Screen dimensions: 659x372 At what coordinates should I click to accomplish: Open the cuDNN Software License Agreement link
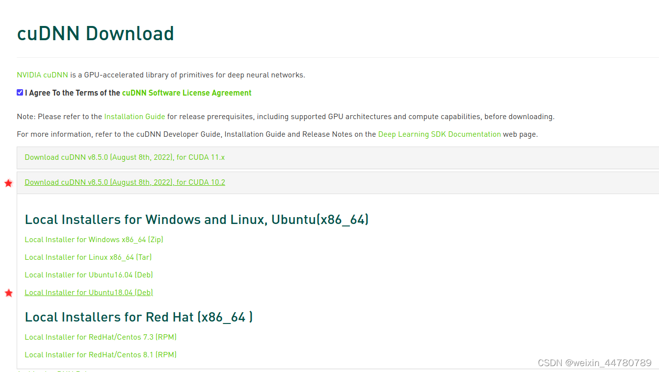(x=186, y=93)
